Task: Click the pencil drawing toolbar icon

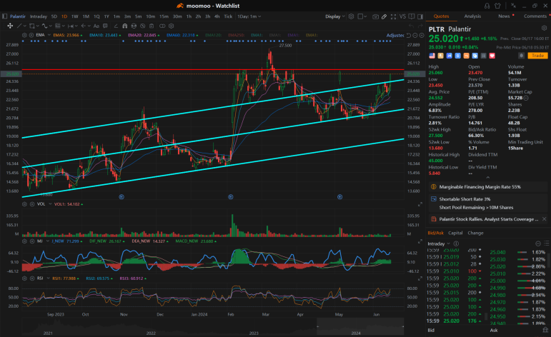Action: click(x=384, y=16)
